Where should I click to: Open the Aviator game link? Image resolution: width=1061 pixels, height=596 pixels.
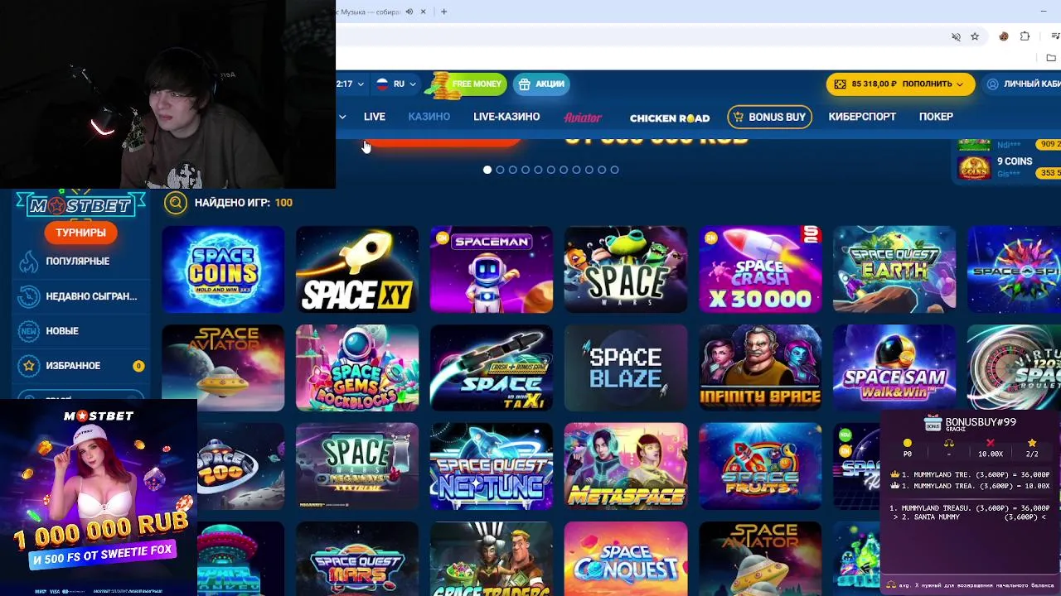(x=583, y=118)
